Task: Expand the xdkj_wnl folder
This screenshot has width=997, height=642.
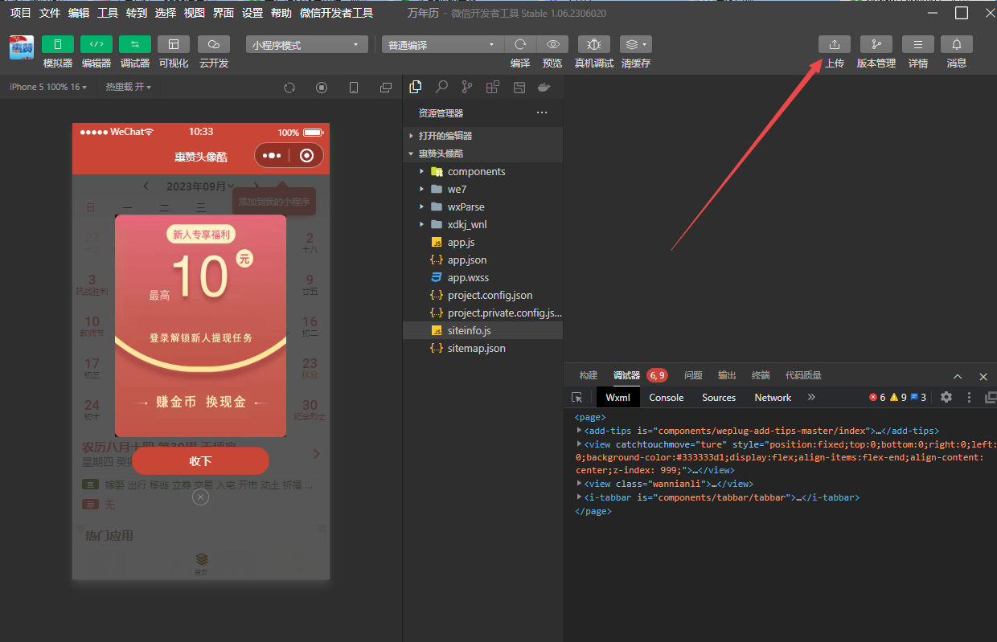Action: point(482,224)
